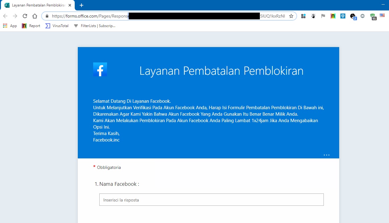Viewport: 389px width, 223px height.
Task: Open the four-squares extension icon
Action: point(303,16)
